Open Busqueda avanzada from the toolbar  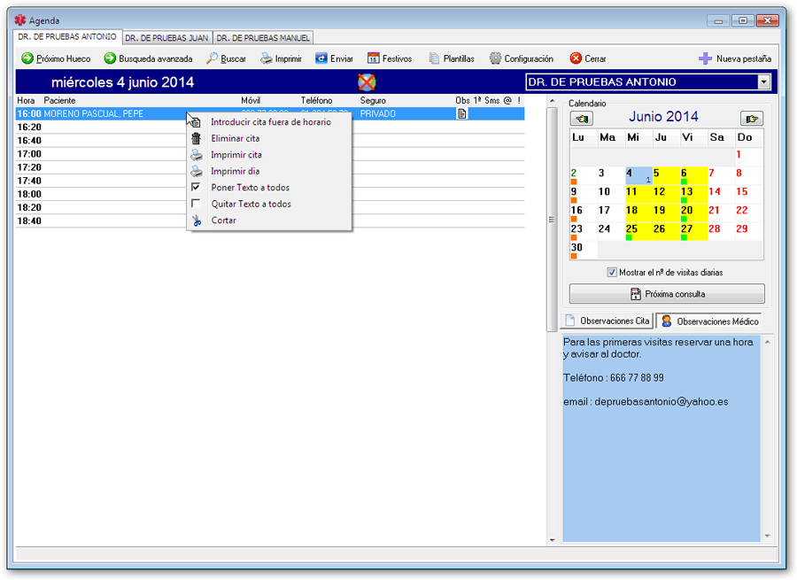click(x=110, y=58)
